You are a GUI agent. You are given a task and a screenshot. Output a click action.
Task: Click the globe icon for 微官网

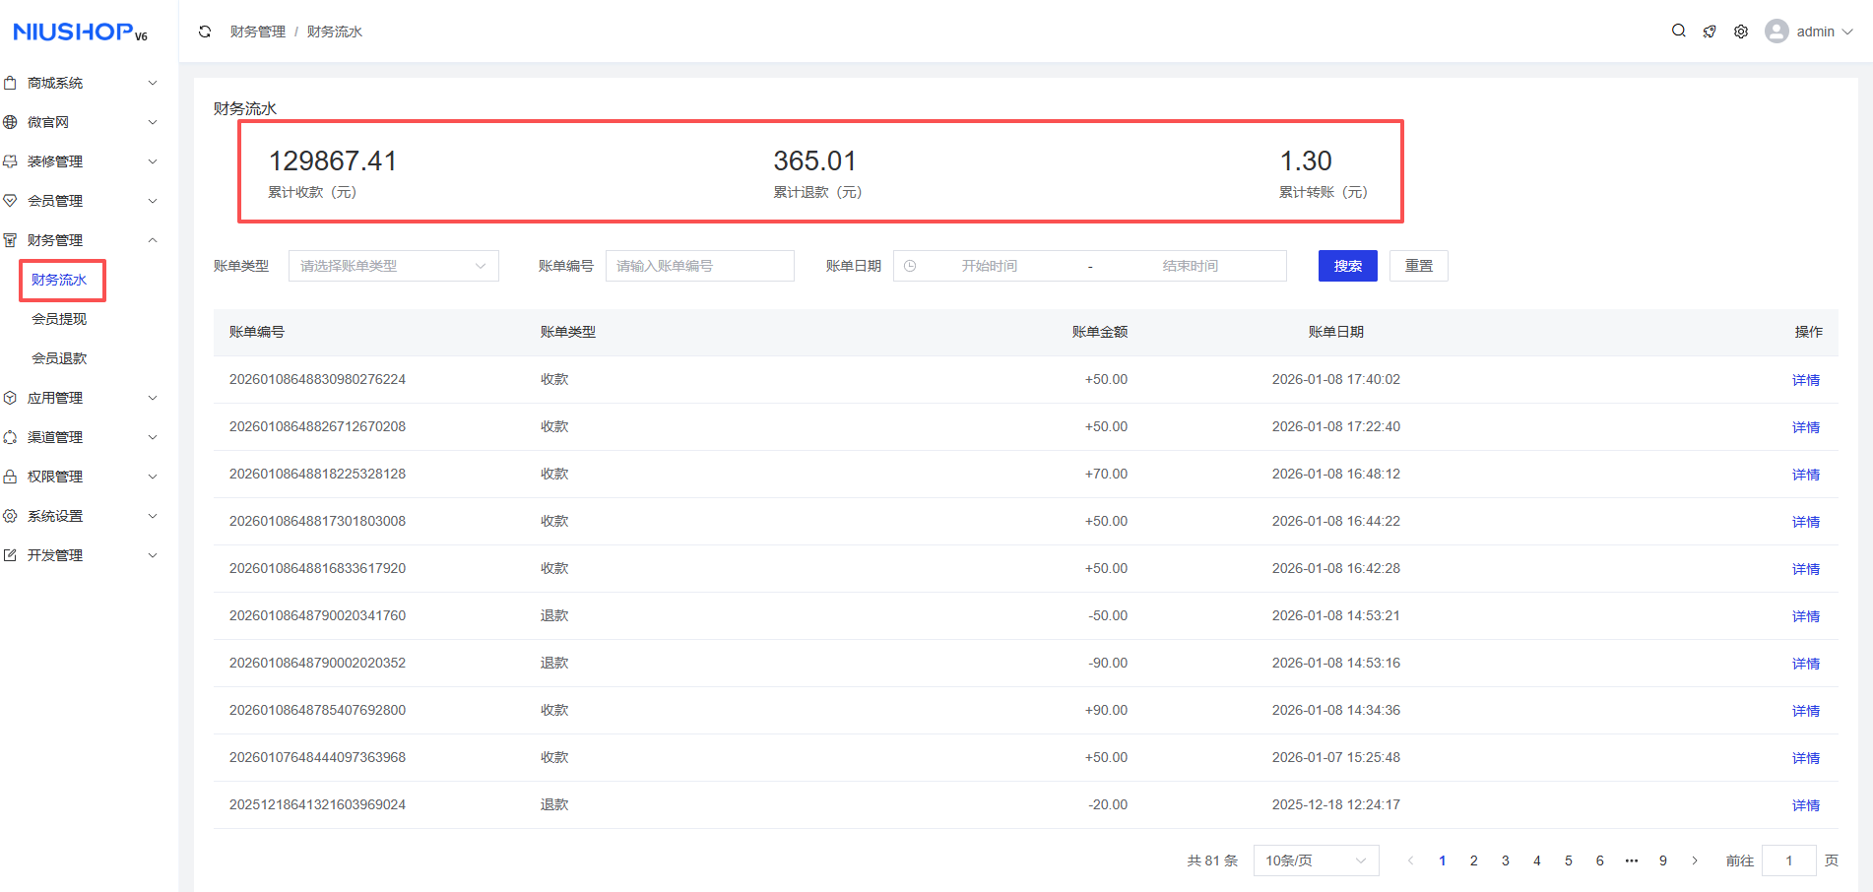click(11, 122)
